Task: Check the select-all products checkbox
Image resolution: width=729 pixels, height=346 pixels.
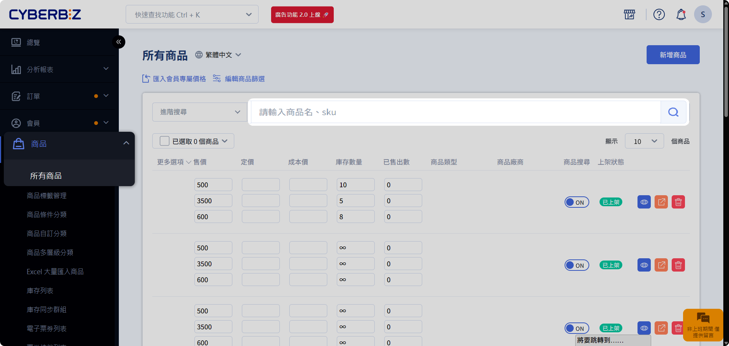Action: [164, 141]
